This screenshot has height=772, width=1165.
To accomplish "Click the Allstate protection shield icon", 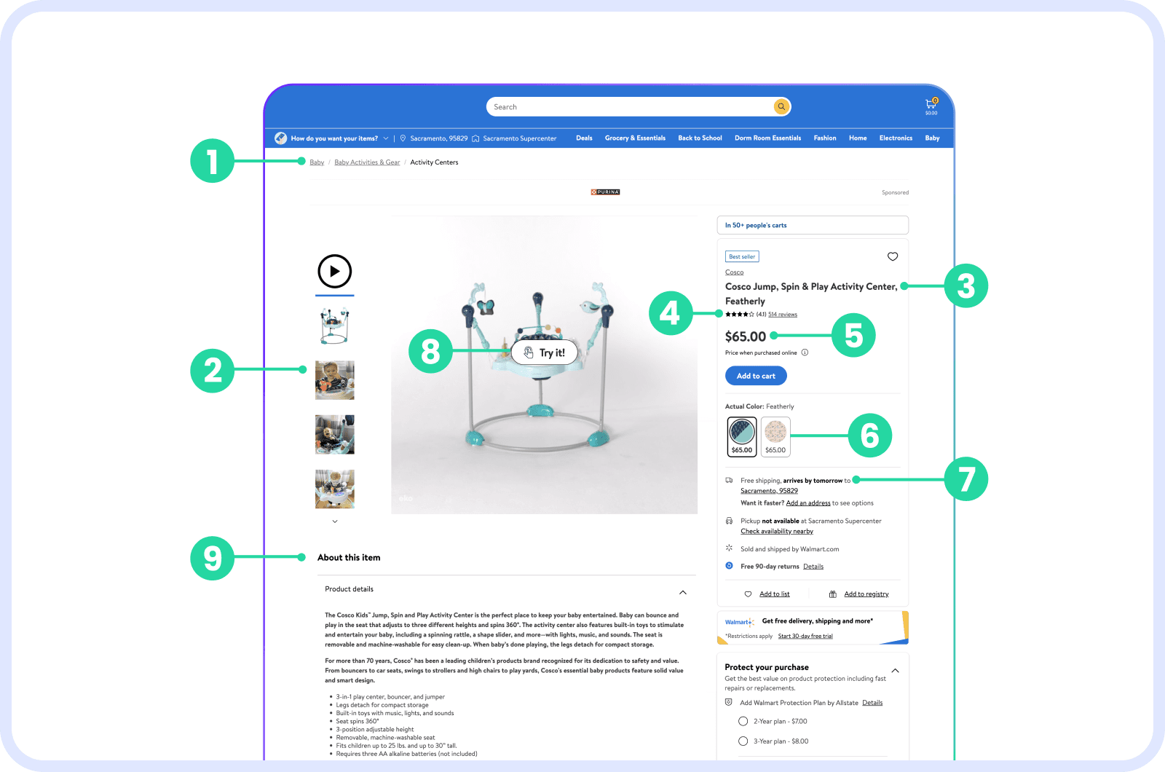I will click(729, 703).
